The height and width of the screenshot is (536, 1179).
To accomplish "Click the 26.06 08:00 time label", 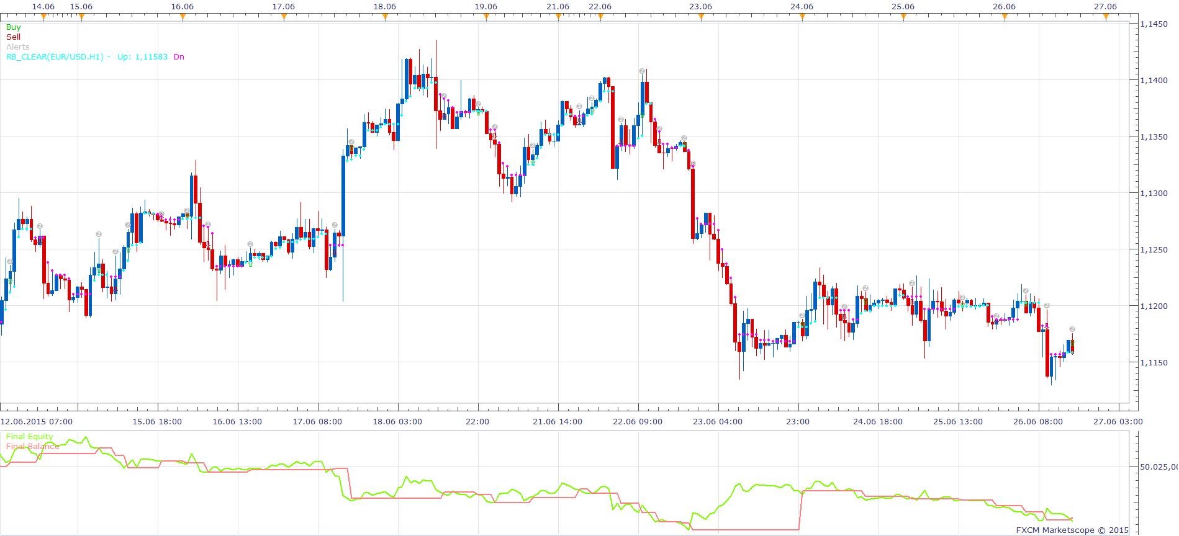I will pos(1038,422).
